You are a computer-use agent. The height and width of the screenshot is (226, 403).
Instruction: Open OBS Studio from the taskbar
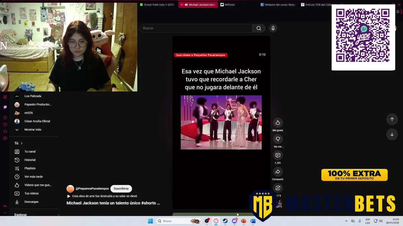pos(207,221)
